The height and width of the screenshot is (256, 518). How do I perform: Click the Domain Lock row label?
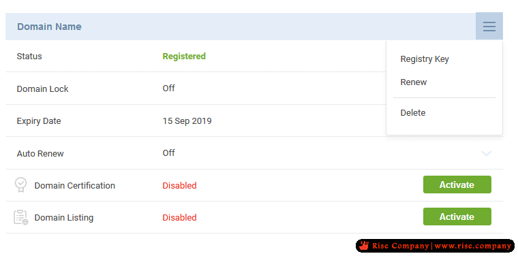point(43,89)
